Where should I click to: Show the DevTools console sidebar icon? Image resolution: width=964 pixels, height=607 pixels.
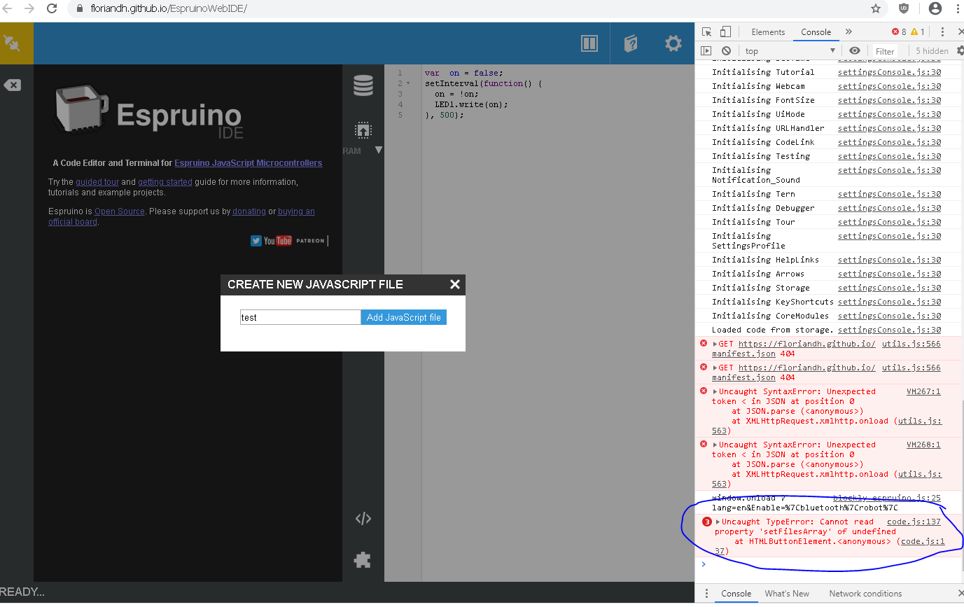click(706, 50)
